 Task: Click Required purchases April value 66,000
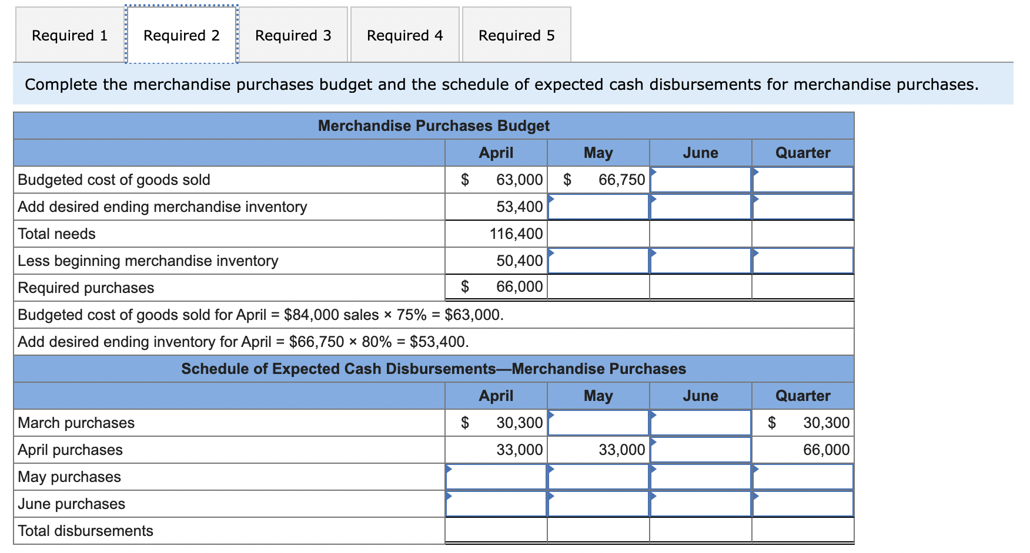pyautogui.click(x=520, y=286)
